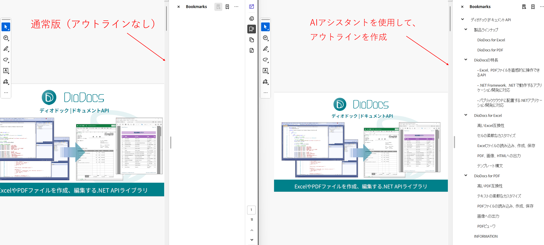Click generate bookmarks icon in right Bookmarks panel
The height and width of the screenshot is (245, 544).
tap(524, 7)
